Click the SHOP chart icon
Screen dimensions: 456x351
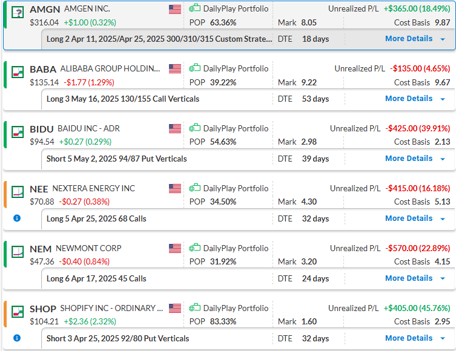tap(18, 310)
